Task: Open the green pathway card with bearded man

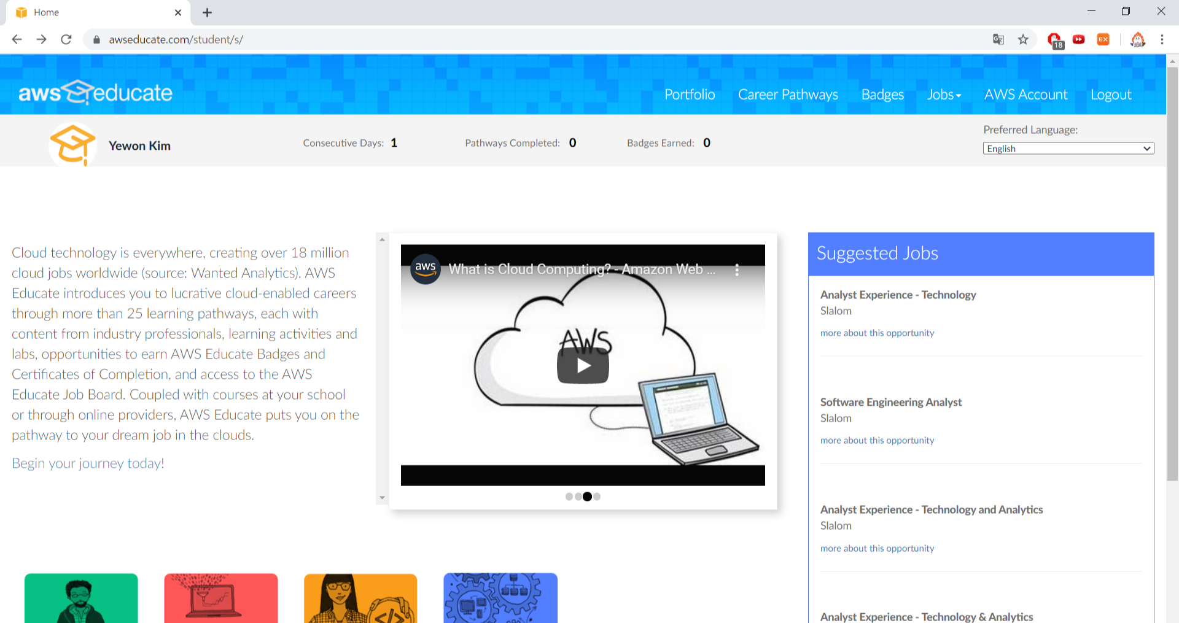Action: coord(81,598)
